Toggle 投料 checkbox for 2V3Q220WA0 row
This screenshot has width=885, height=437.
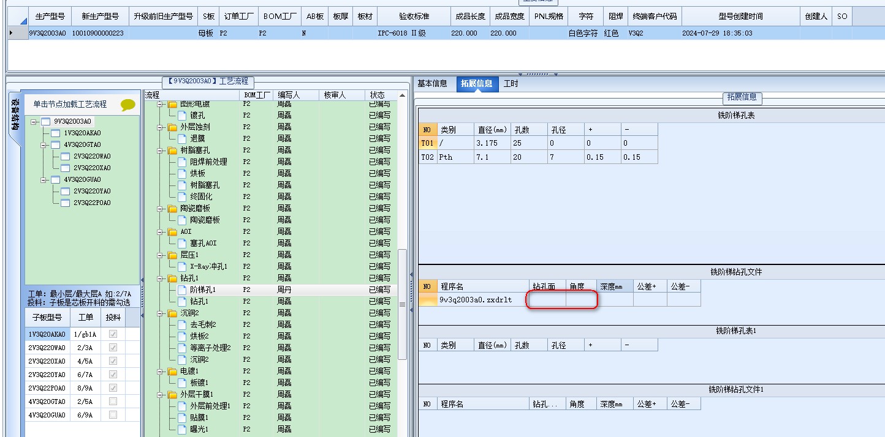click(x=113, y=348)
